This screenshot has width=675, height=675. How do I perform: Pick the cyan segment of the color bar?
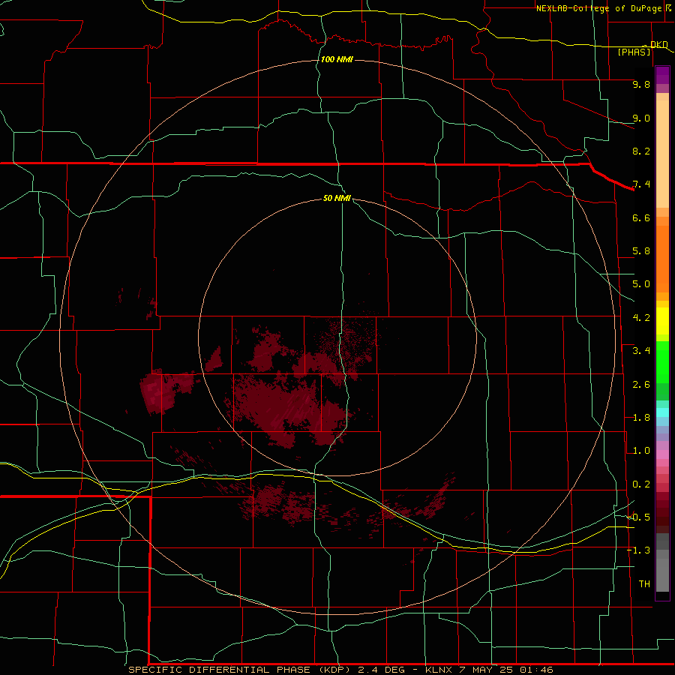click(x=662, y=412)
